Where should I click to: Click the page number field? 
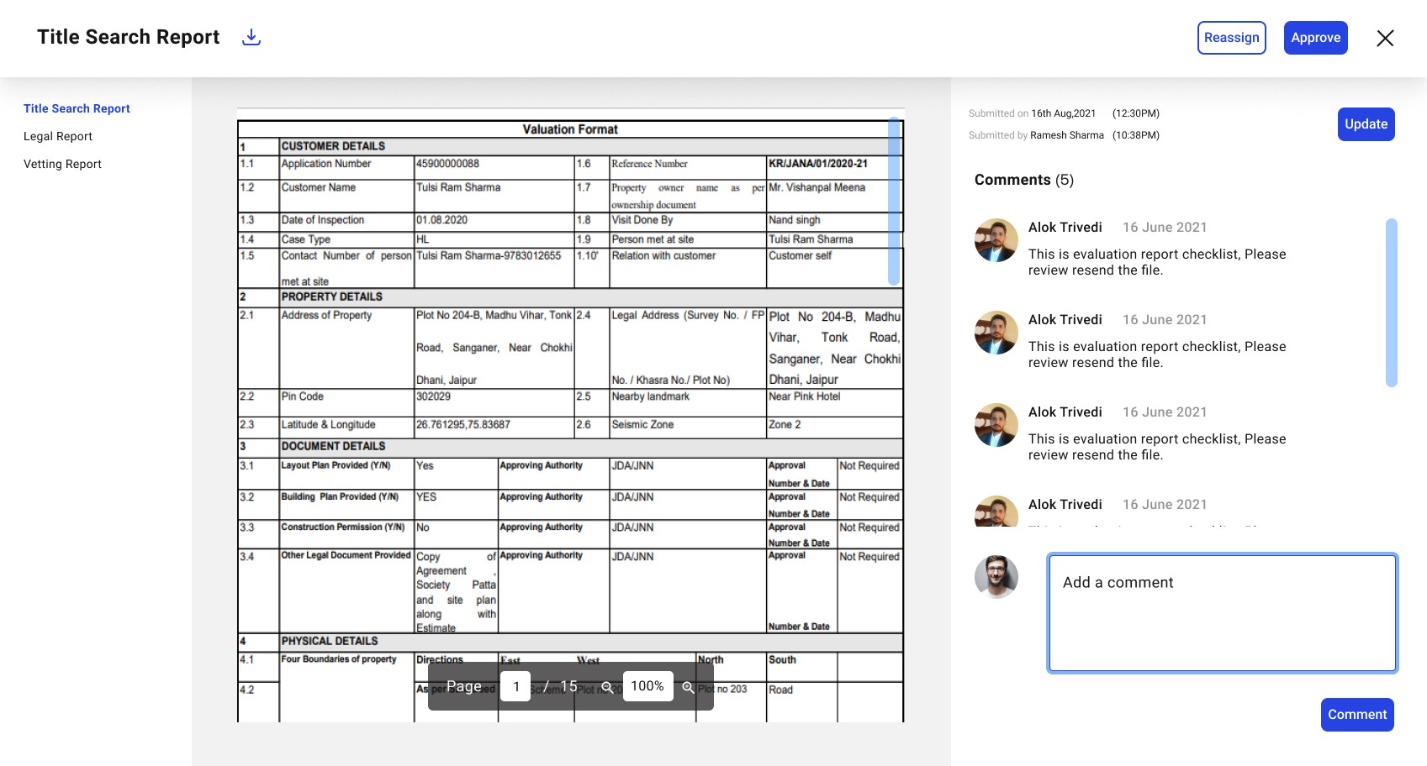[x=515, y=686]
